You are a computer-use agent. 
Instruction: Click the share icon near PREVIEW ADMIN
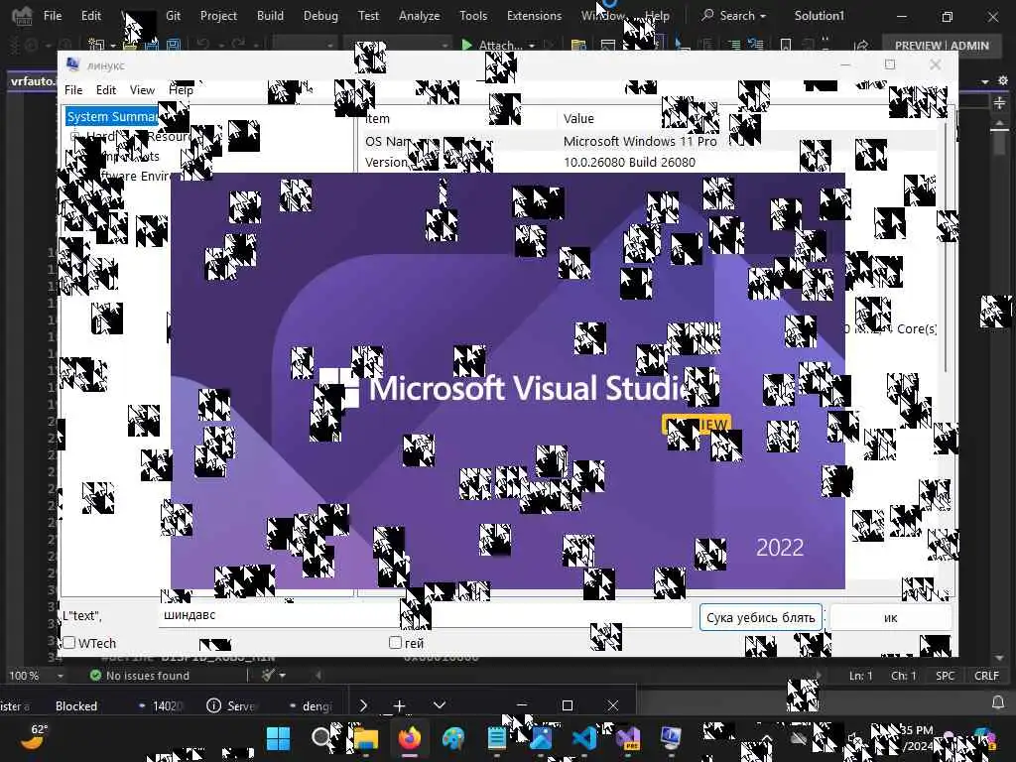861,45
